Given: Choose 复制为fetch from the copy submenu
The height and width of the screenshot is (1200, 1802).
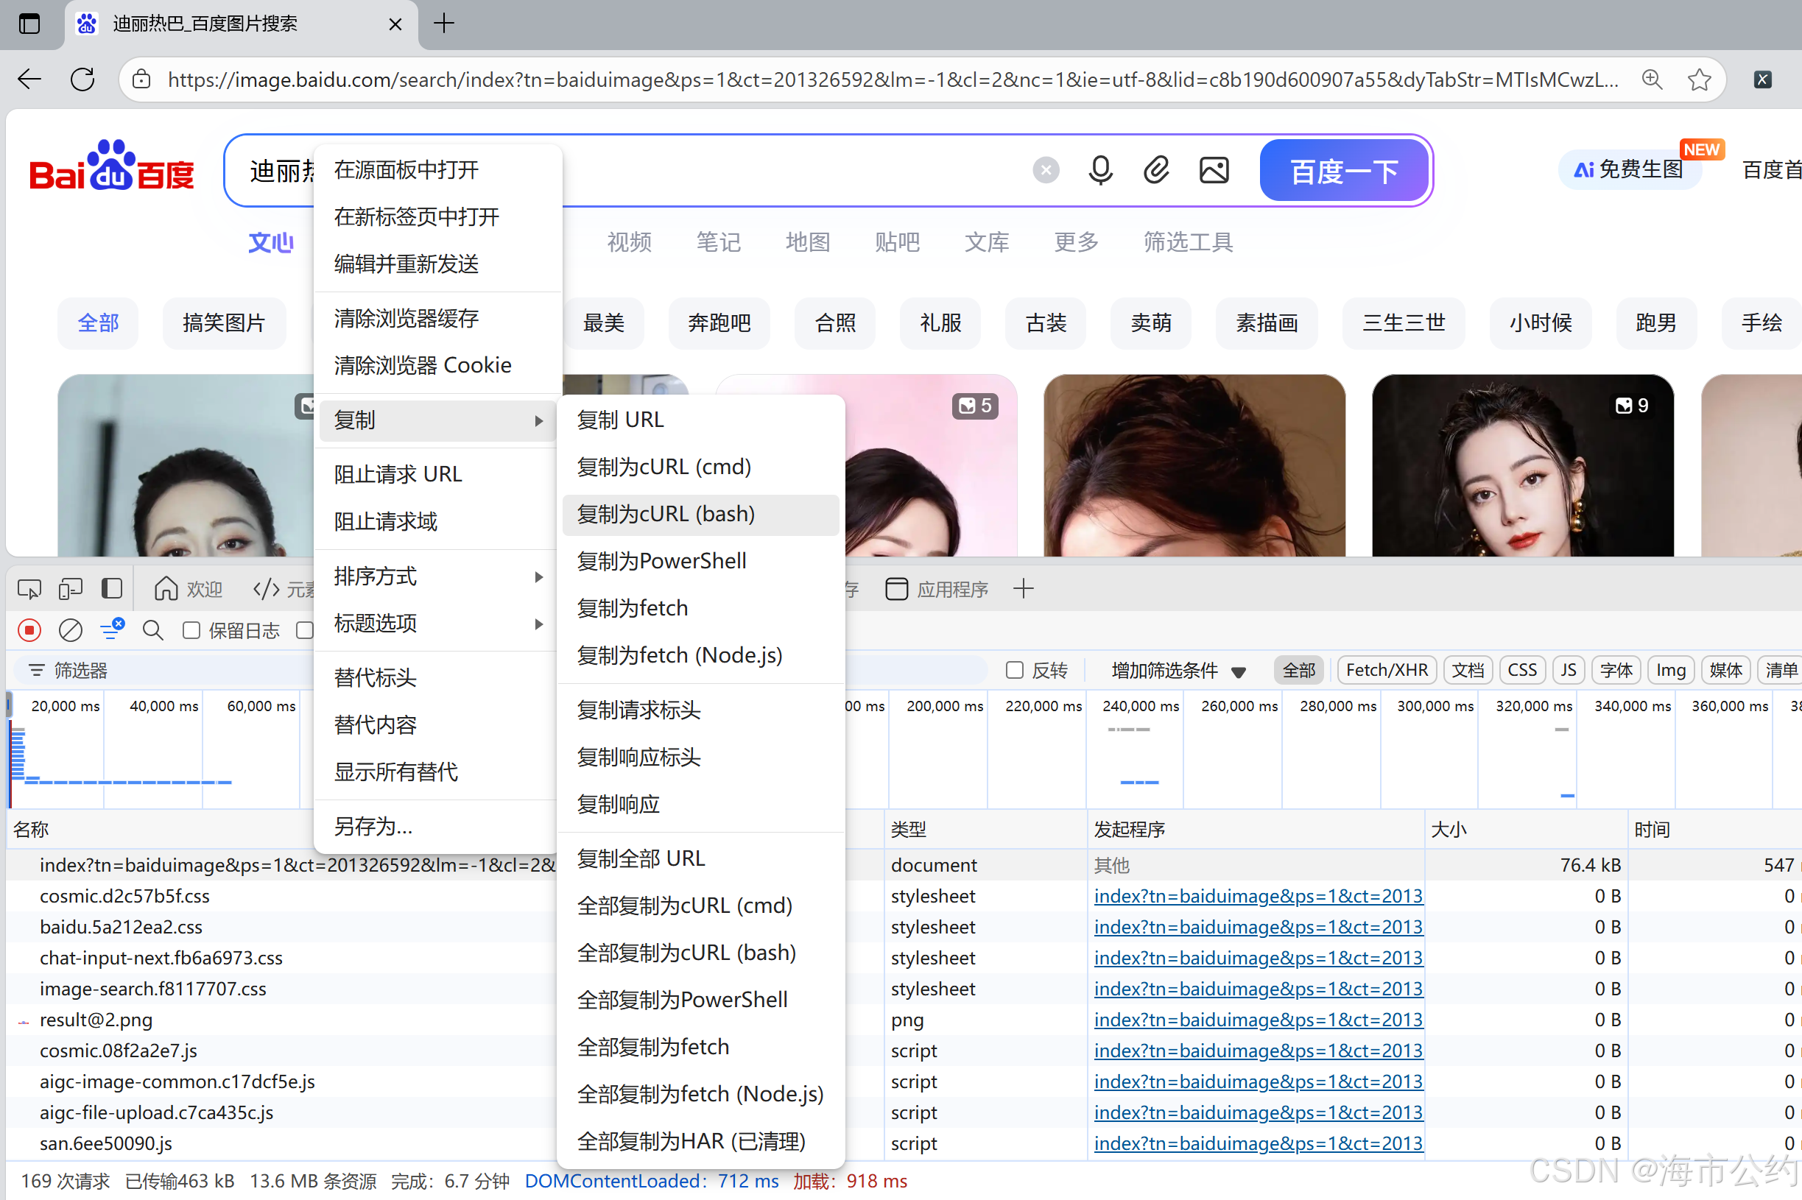Looking at the screenshot, I should click(x=633, y=607).
